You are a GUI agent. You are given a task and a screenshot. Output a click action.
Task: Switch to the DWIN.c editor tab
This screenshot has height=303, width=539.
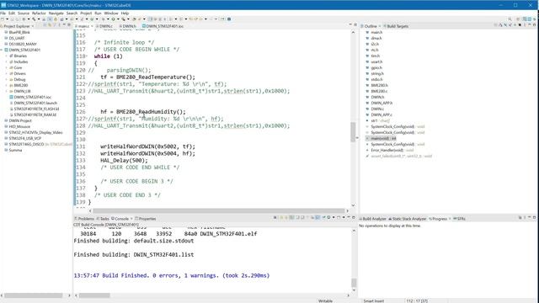click(104, 26)
